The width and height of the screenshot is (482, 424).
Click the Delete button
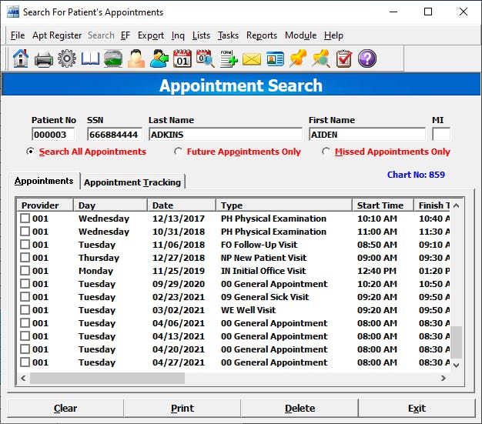tap(300, 408)
